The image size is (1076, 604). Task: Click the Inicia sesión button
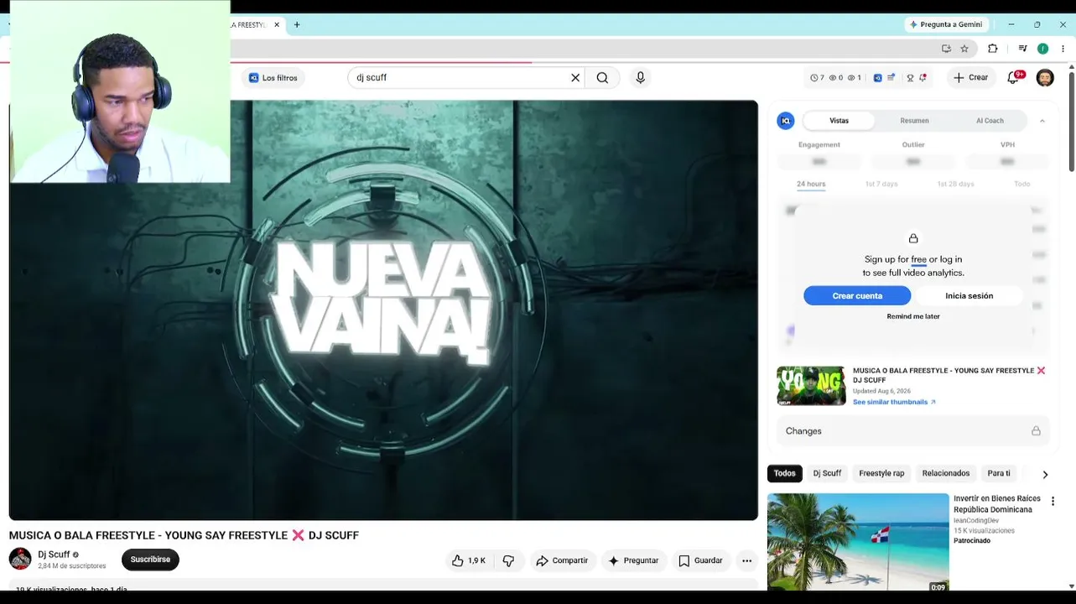(969, 296)
